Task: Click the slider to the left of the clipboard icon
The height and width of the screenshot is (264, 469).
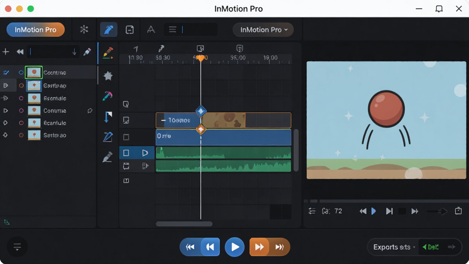Action: click(437, 211)
